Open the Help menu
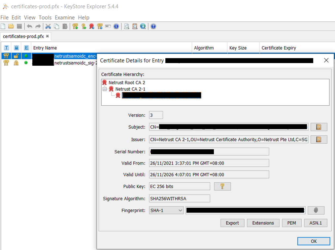The height and width of the screenshot is (250, 335). pos(84,18)
